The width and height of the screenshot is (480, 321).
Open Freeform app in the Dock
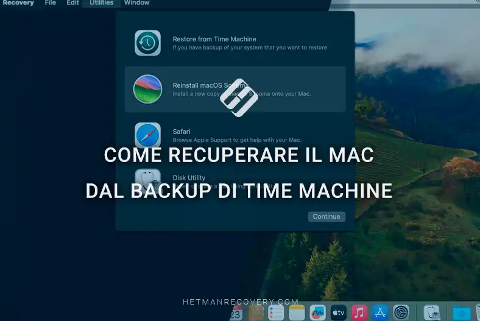tap(317, 313)
